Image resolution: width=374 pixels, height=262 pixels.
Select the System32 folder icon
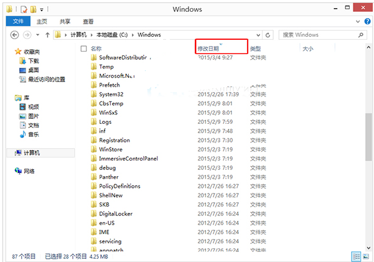pos(94,94)
